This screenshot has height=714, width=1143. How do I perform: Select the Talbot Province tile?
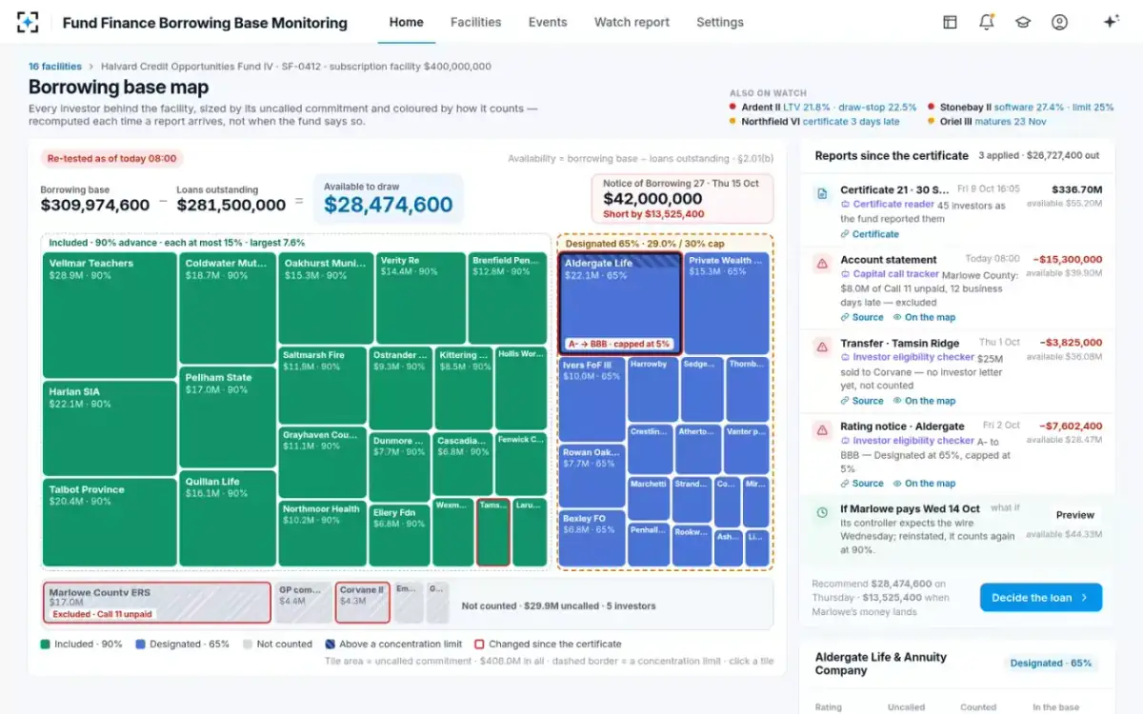pyautogui.click(x=110, y=522)
